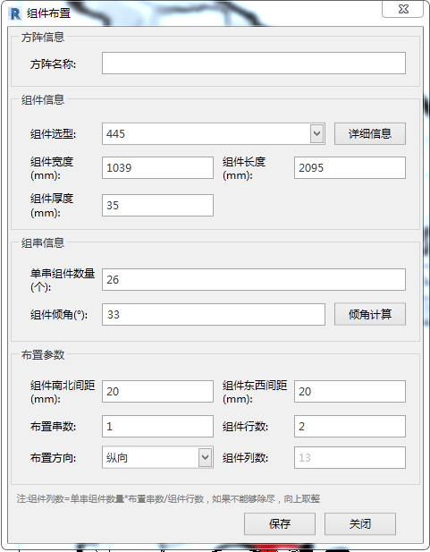Image resolution: width=430 pixels, height=552 pixels.
Task: Open the 组件选型 dropdown arrow
Action: pyautogui.click(x=317, y=134)
